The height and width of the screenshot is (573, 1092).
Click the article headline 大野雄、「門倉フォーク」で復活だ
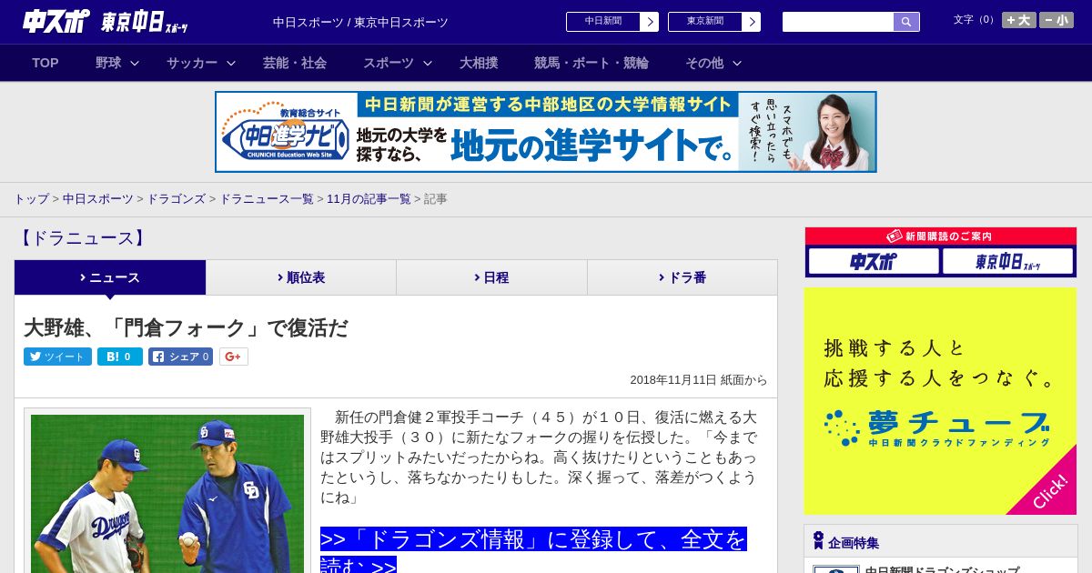click(x=186, y=327)
